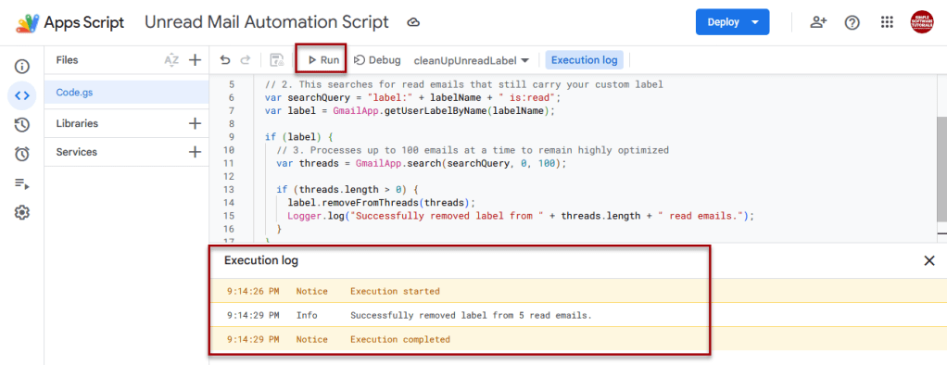This screenshot has height=365, width=947.
Task: Place cursor on the Logger.log line
Action: pyautogui.click(x=521, y=216)
